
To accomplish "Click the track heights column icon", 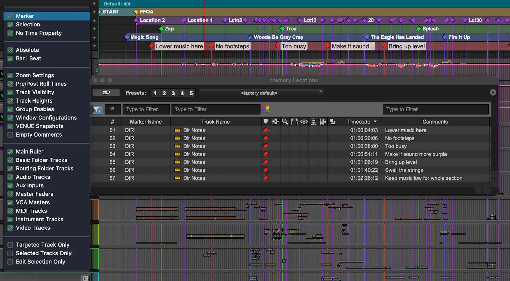I will (x=314, y=121).
